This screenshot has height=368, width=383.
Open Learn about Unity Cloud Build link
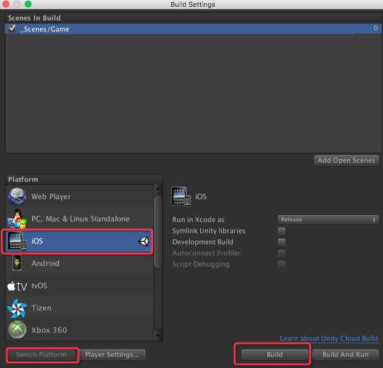(329, 338)
